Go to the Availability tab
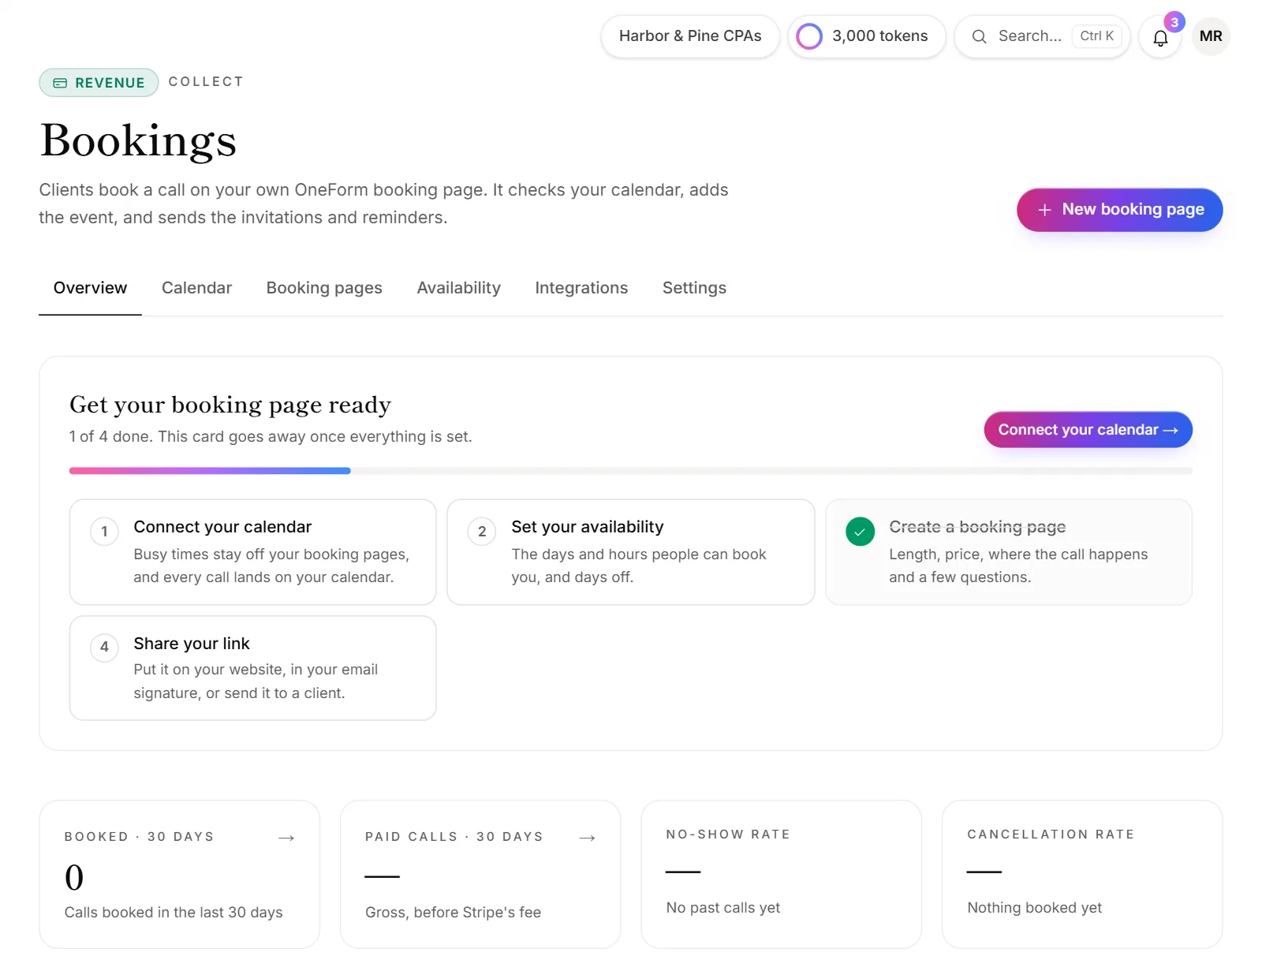Screen dimensions: 1262x971 [x=459, y=288]
